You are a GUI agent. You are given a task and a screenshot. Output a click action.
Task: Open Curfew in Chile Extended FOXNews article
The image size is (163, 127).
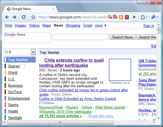tap(78, 99)
